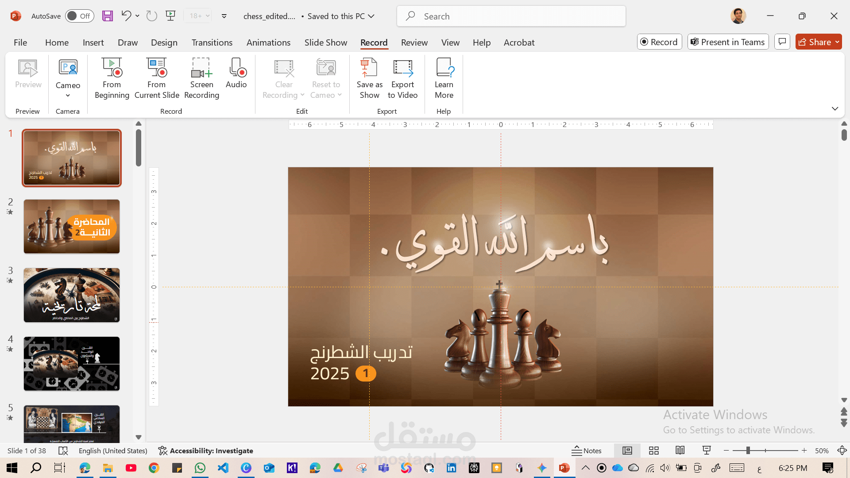Open the Animations tab

point(268,42)
